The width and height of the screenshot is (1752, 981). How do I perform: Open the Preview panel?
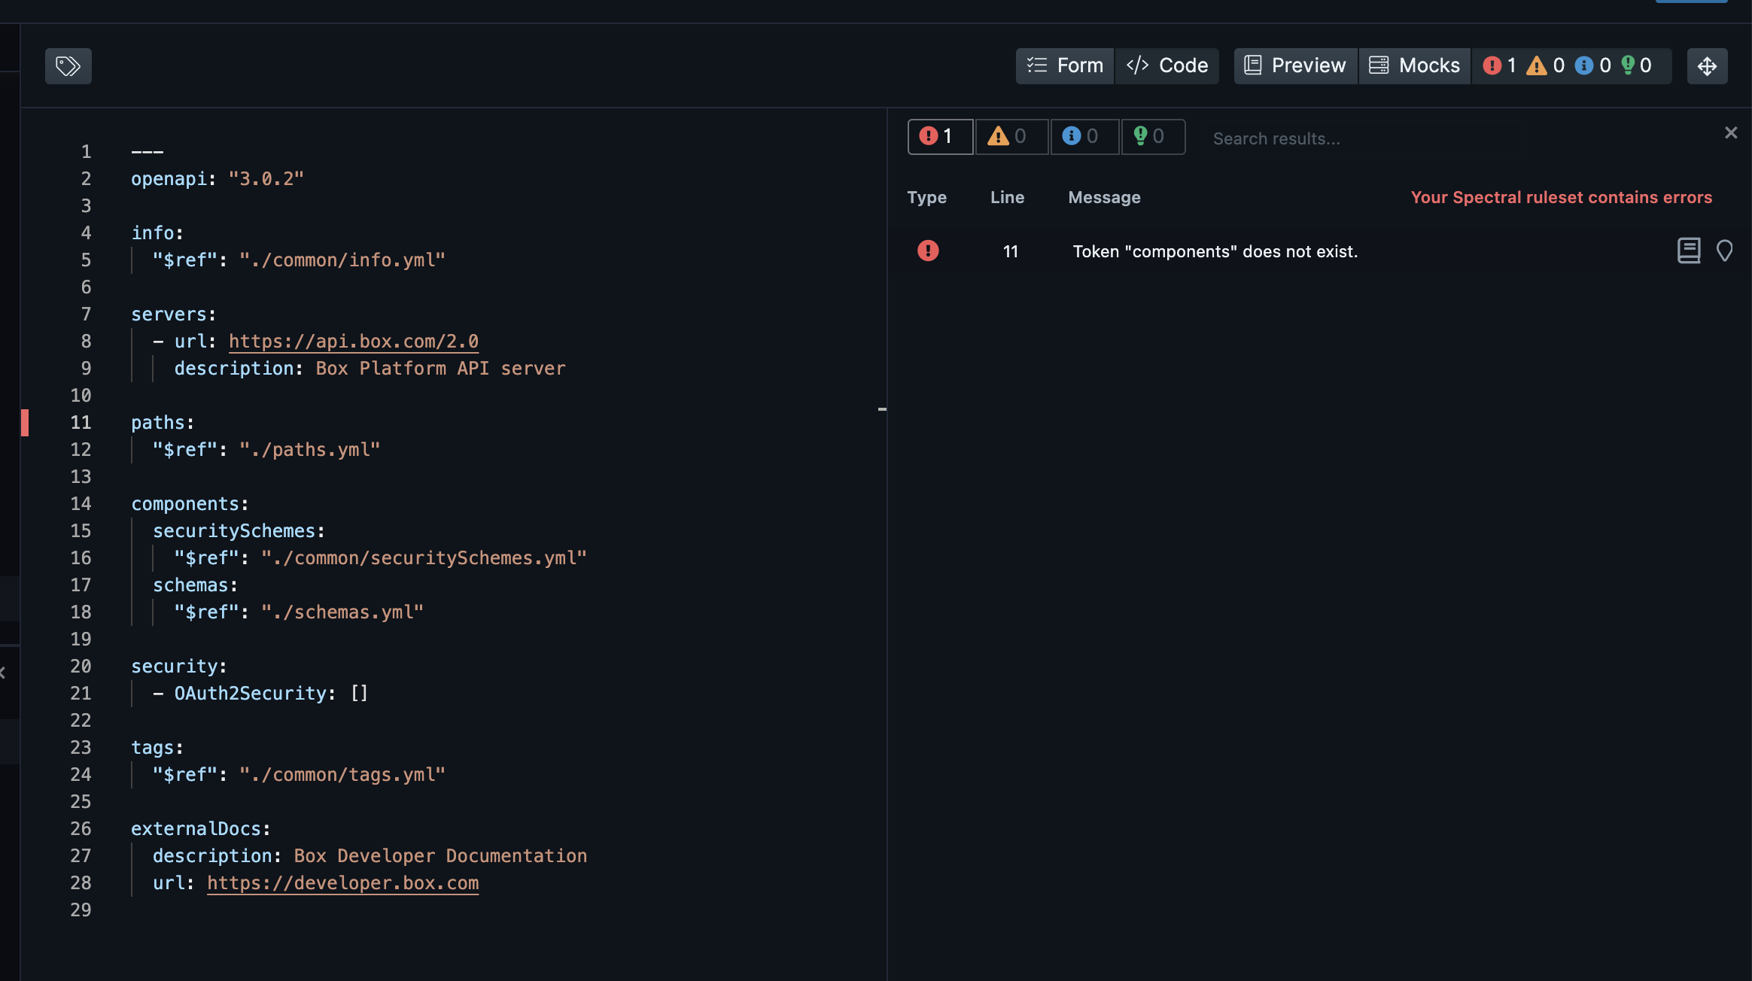click(x=1295, y=66)
